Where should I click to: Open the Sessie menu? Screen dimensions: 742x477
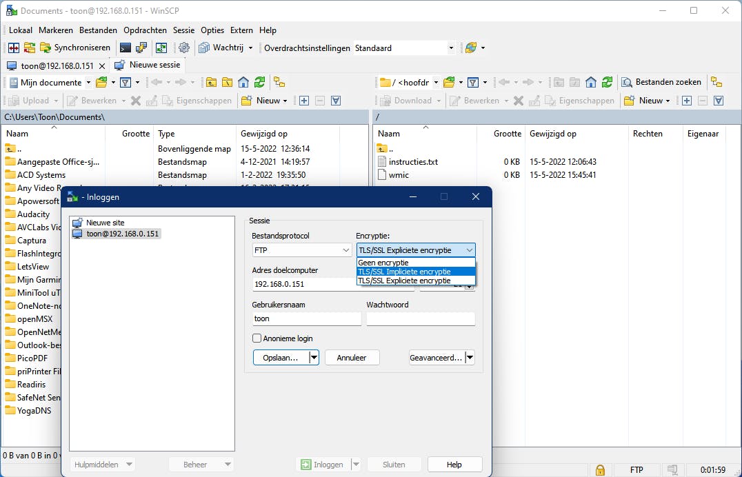point(183,30)
